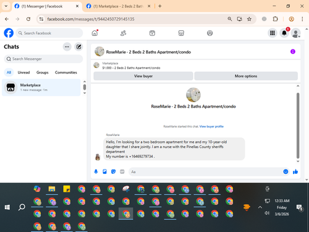Image resolution: width=309 pixels, height=232 pixels.
Task: Reload the page
Action: pyautogui.click(x=28, y=19)
